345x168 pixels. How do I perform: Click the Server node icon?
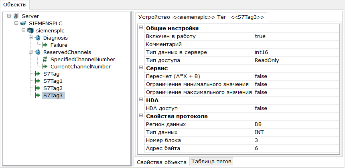tap(16, 16)
